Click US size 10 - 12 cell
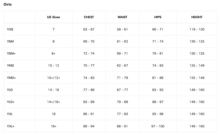This screenshot has width=220, height=135. coord(53,66)
